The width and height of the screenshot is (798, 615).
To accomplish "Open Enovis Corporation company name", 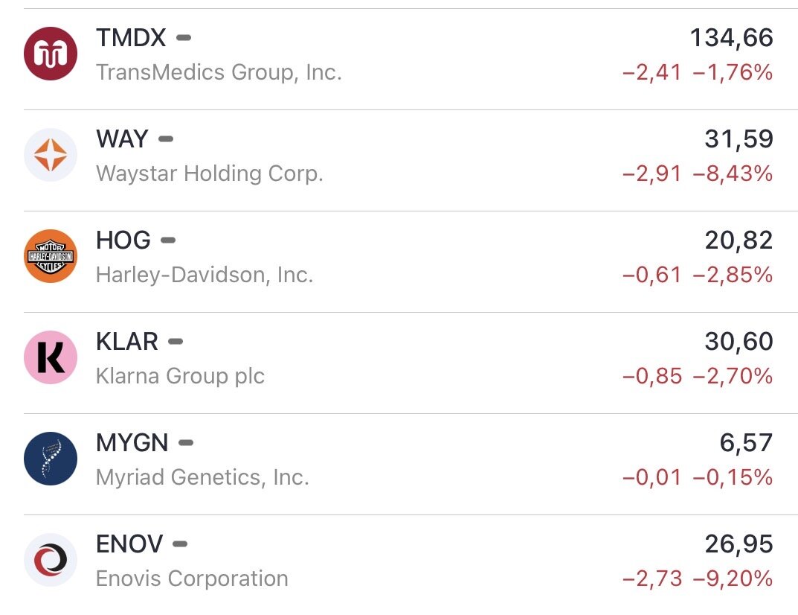I will [x=192, y=579].
